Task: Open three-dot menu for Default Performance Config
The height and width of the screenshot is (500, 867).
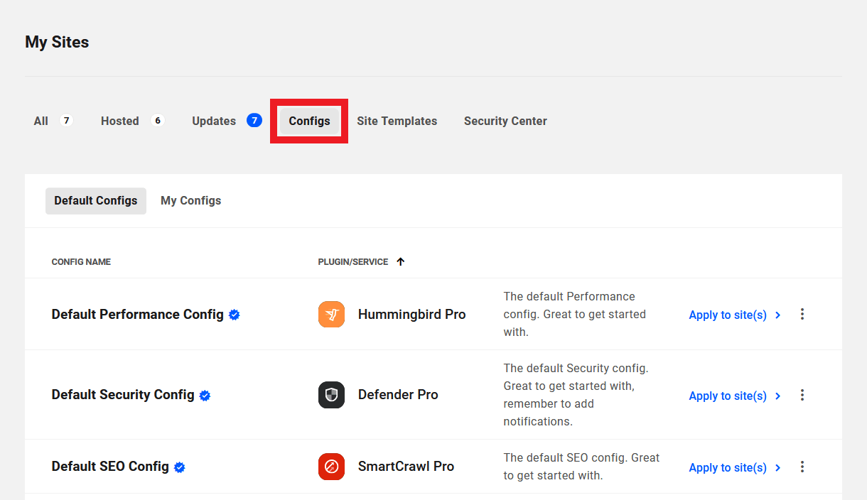Action: click(802, 314)
